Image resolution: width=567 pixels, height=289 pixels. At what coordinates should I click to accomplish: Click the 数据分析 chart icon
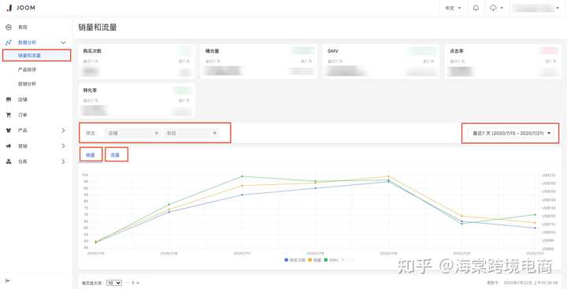pyautogui.click(x=9, y=43)
